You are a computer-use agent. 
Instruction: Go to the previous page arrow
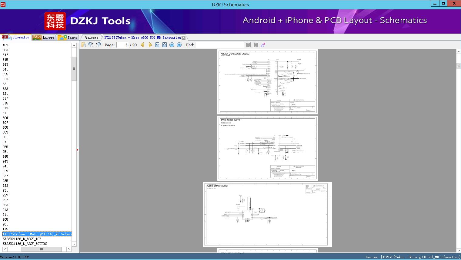tap(142, 45)
